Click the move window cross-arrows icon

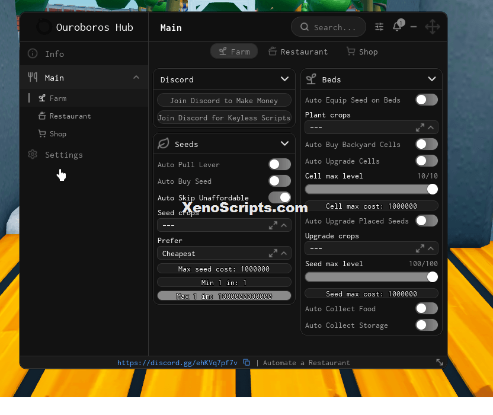[433, 27]
